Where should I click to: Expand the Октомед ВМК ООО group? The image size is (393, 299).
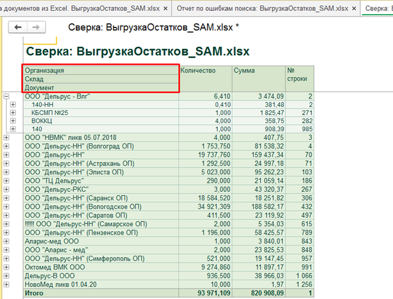tap(6, 267)
